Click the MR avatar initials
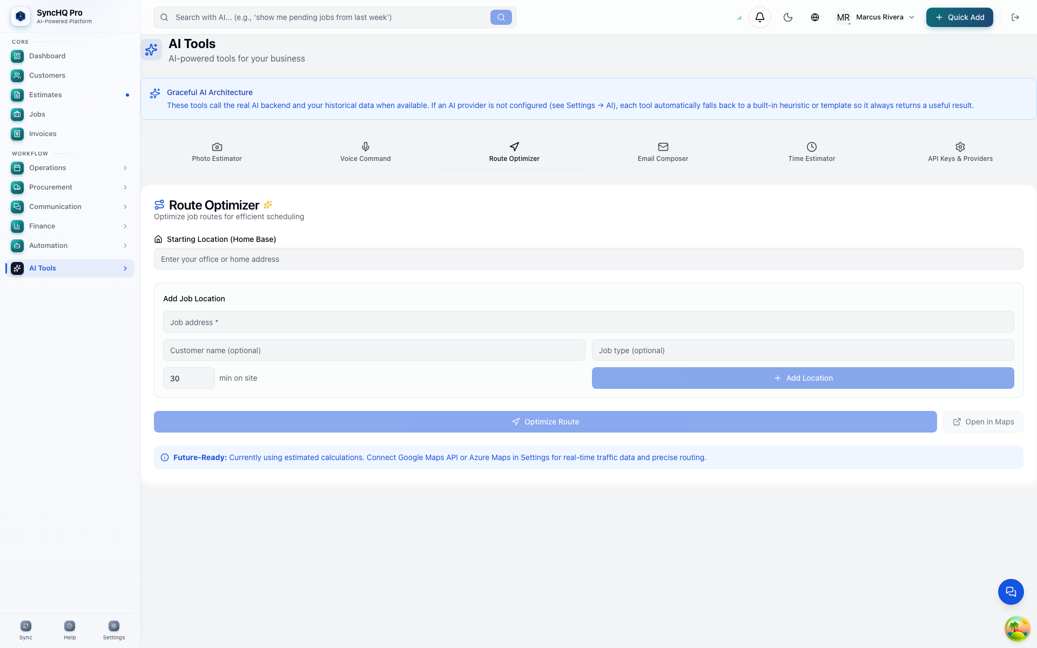 (843, 17)
